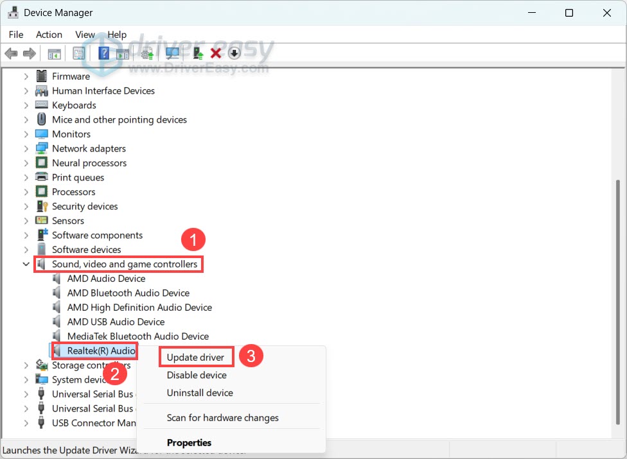
Task: Select the AMD High Definition Audio Device row
Action: [x=139, y=307]
